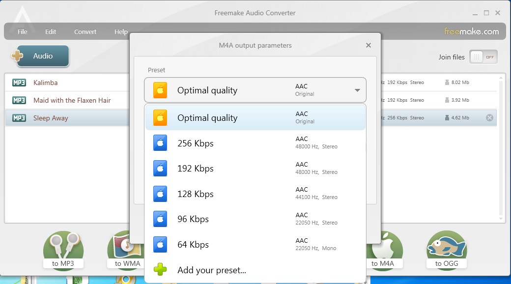The image size is (511, 284).
Task: Click Sleep Away's 256 Kbps Stereo info
Action: pos(405,118)
